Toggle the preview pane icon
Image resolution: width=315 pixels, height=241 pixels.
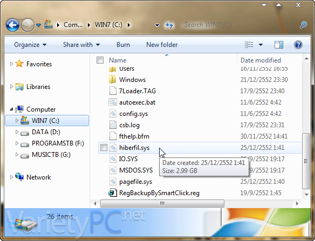pyautogui.click(x=279, y=45)
